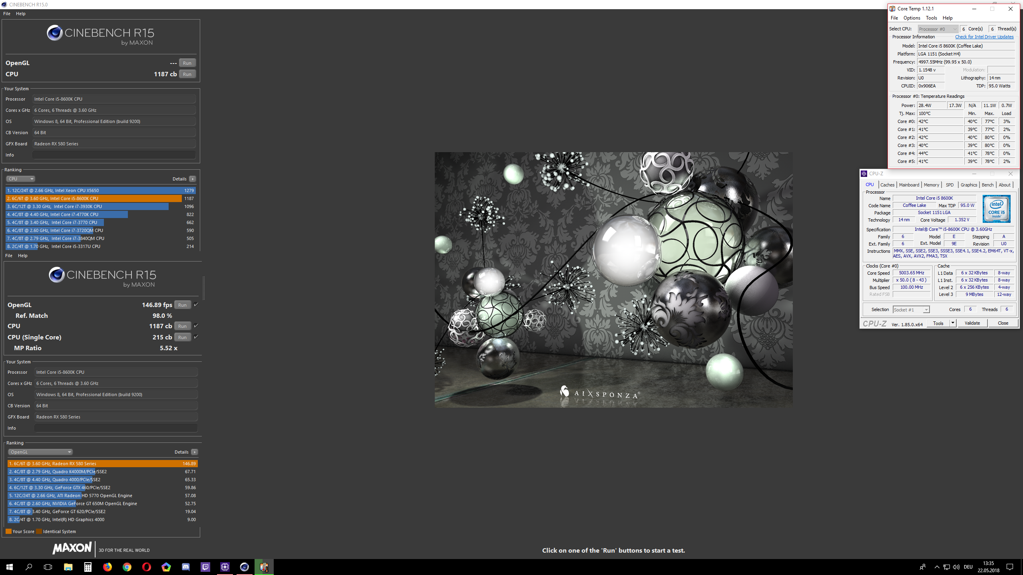Switch to the Mainboard tab in CPU-Z
The height and width of the screenshot is (575, 1023).
909,185
